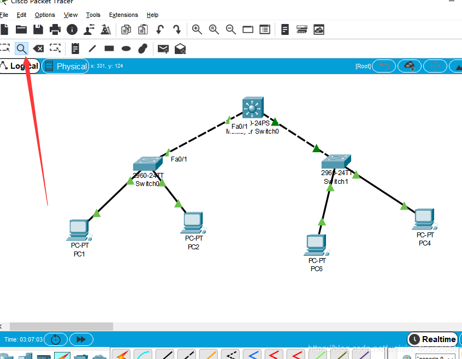462x359 pixels.
Task: Choose the Resize Shape tool
Action: 55,48
